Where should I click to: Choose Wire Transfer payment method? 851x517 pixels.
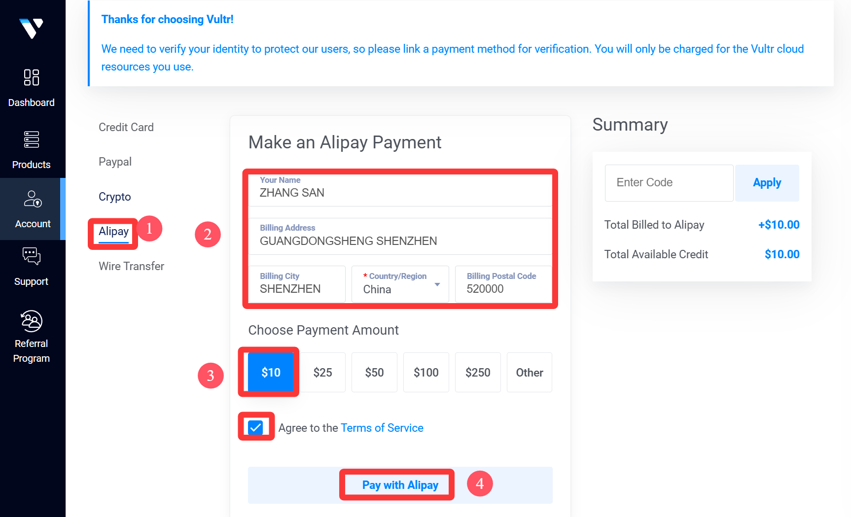[x=131, y=266]
